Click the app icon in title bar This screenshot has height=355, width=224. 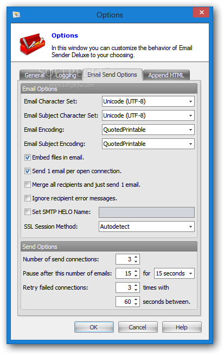[16, 15]
